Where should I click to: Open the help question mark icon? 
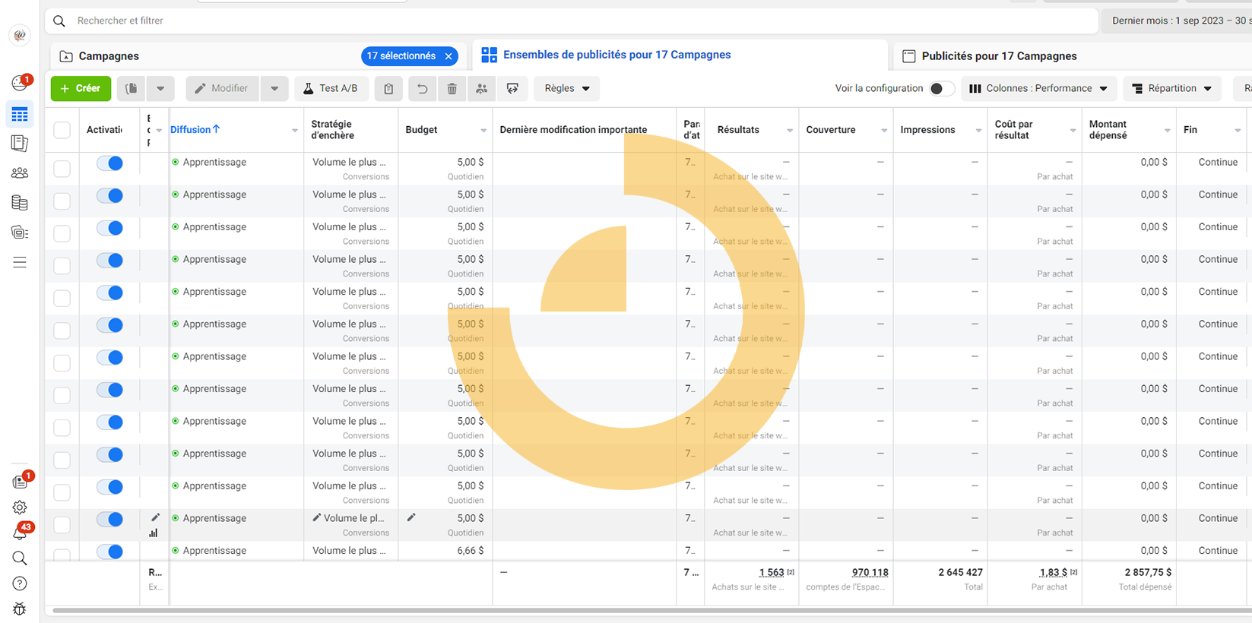click(20, 583)
